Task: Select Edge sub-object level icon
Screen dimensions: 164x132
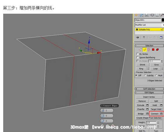Action: 144,50
